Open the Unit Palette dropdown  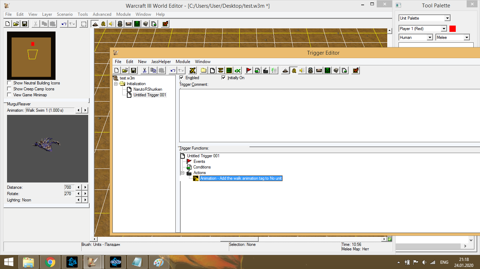[424, 18]
